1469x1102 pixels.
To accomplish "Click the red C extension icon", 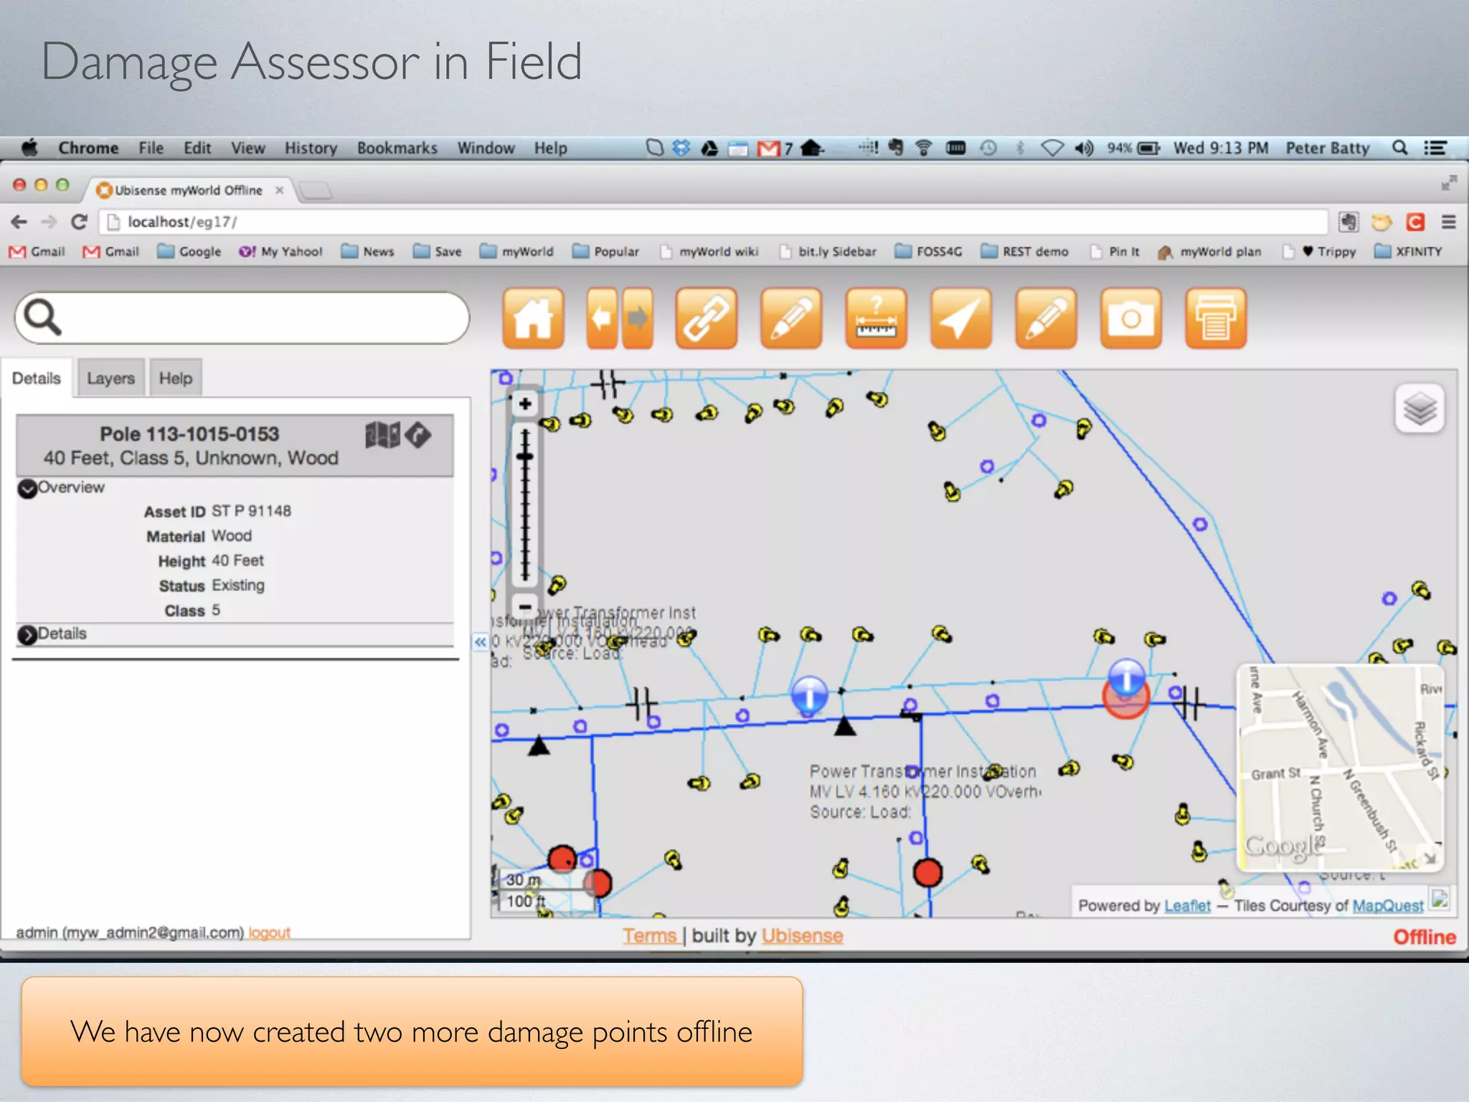I will pos(1414,222).
